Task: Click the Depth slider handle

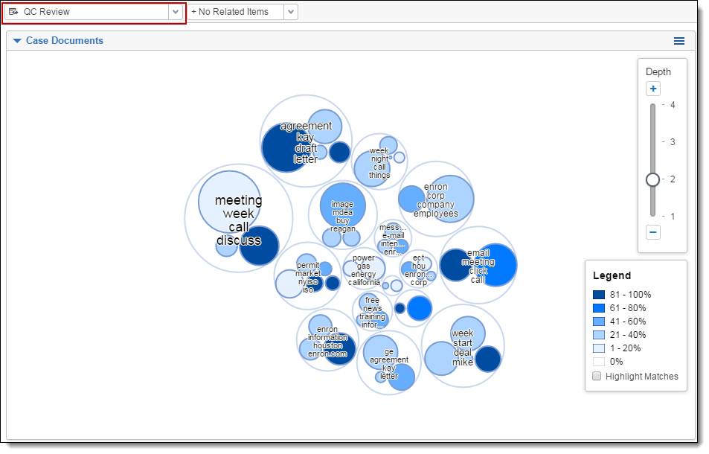Action: click(652, 179)
